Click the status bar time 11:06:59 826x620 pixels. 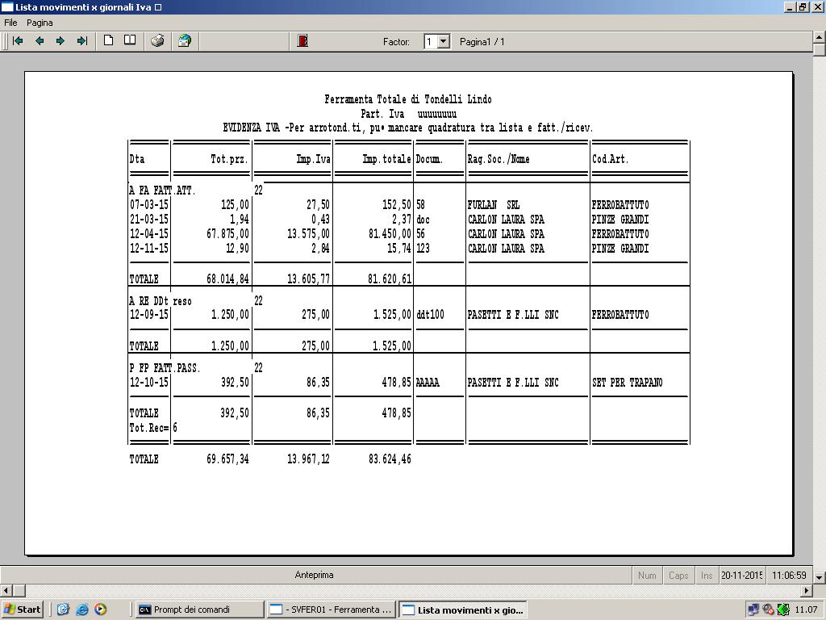pos(789,575)
